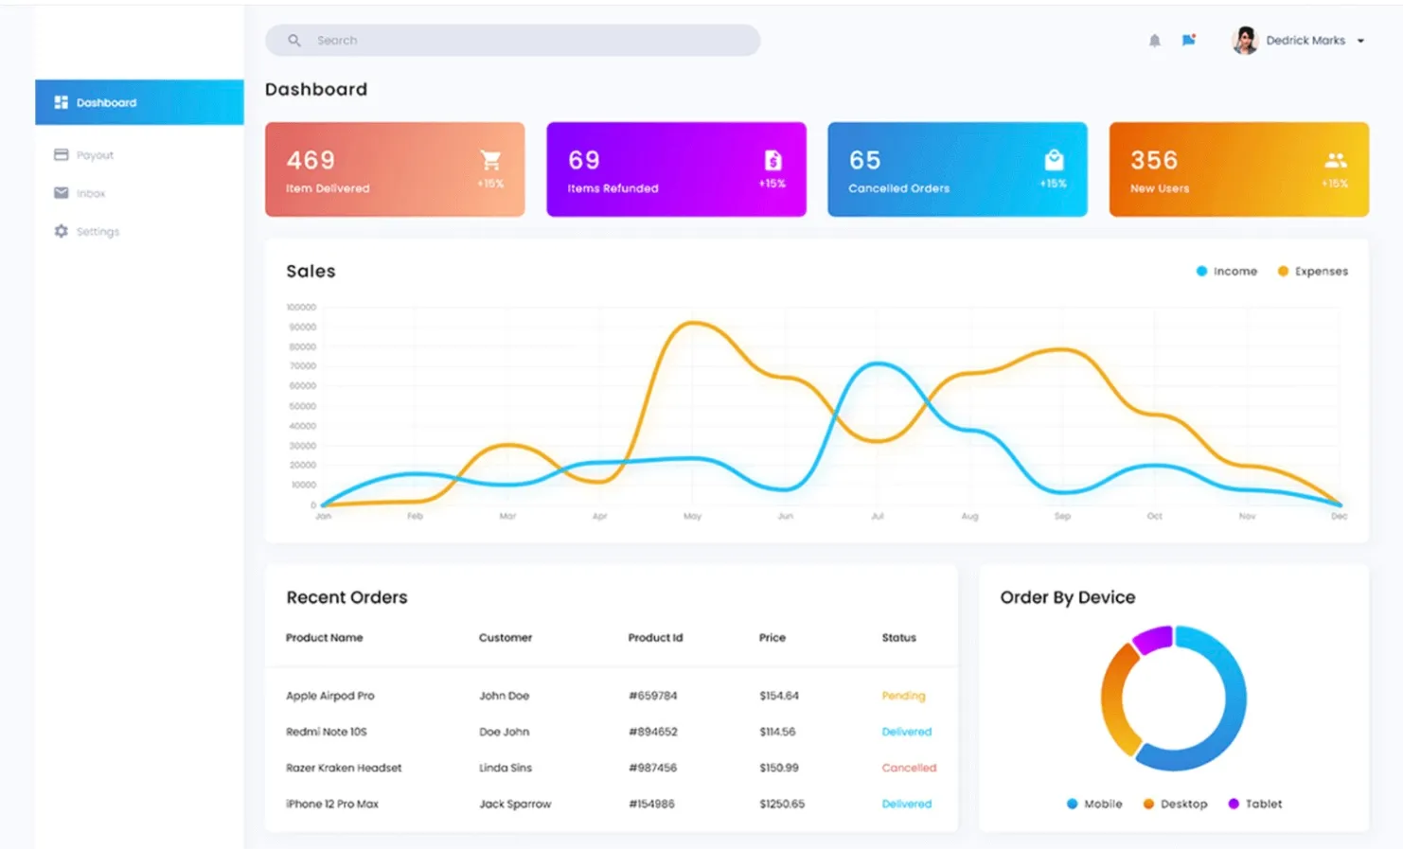Toggle the Expenses series in Sales legend
Screen dimensions: 1403x849
pyautogui.click(x=1312, y=272)
